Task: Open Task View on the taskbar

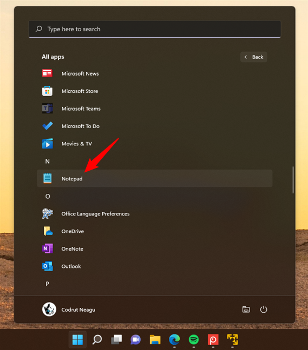Action: [x=116, y=340]
